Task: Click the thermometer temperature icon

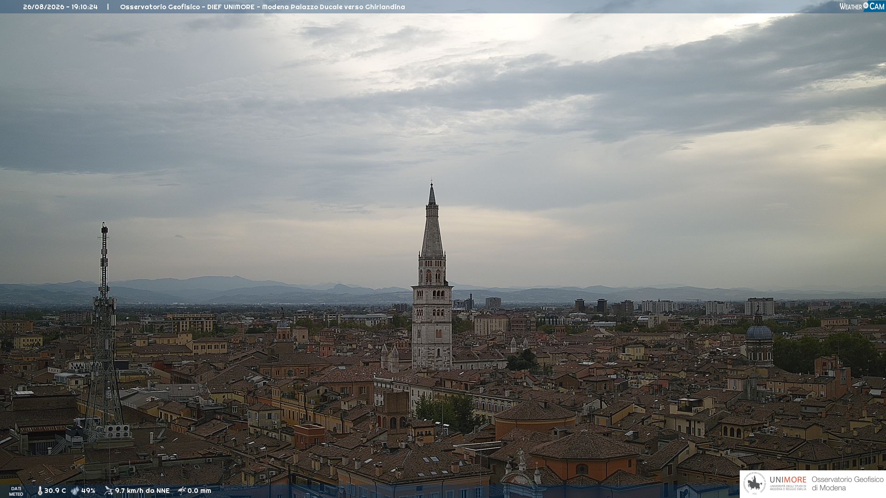Action: [x=40, y=491]
